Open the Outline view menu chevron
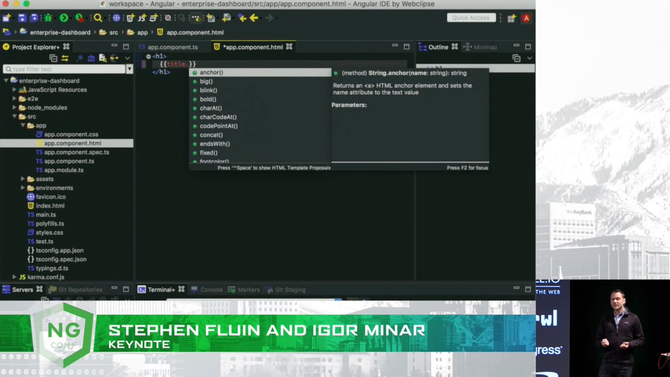This screenshot has height=377, width=670. point(529,58)
